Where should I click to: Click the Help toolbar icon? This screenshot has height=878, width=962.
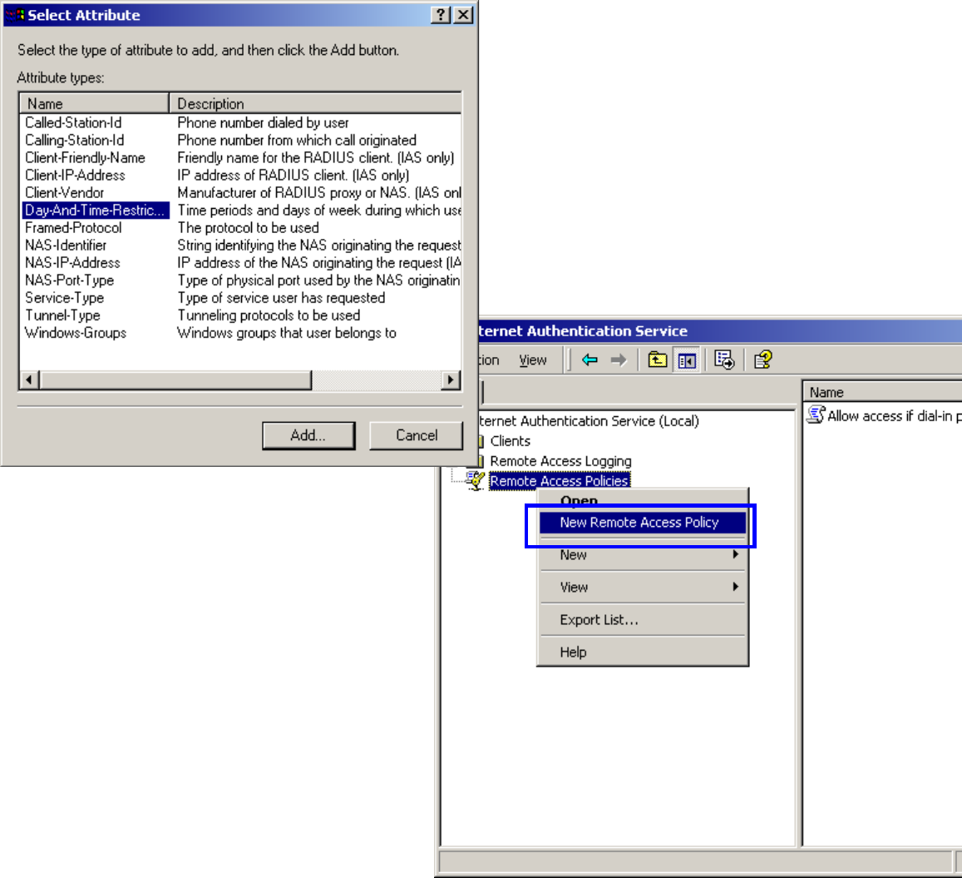pyautogui.click(x=762, y=360)
